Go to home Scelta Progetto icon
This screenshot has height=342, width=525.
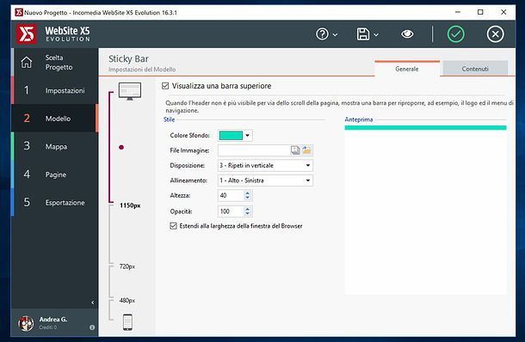27,62
